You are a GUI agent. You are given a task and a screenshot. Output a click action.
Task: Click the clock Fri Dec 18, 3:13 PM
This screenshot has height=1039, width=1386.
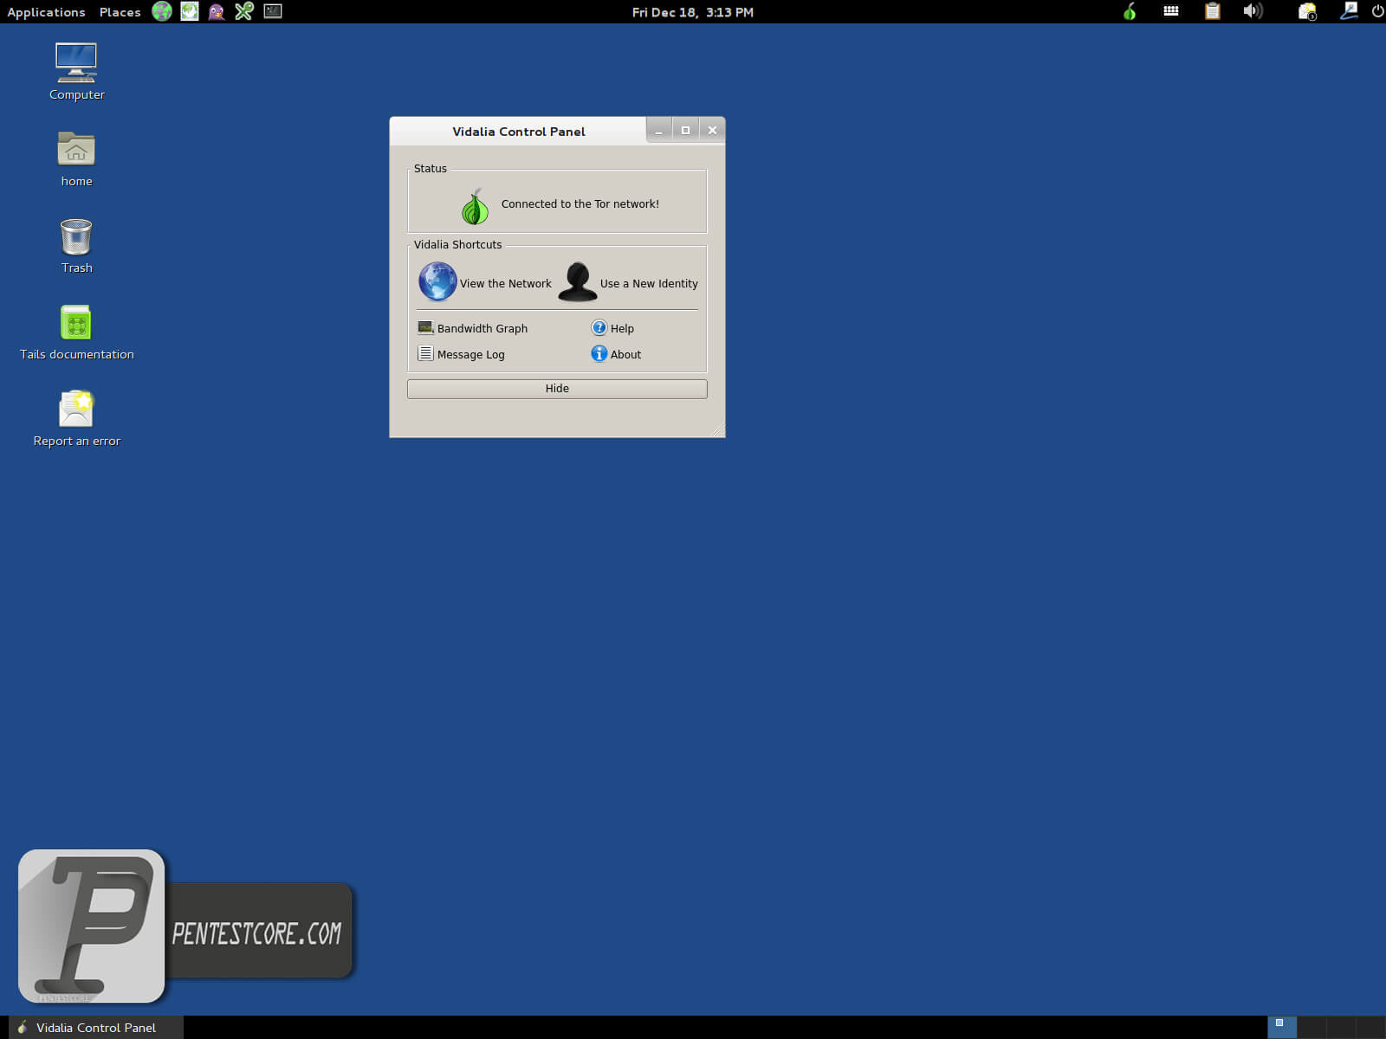pos(693,12)
